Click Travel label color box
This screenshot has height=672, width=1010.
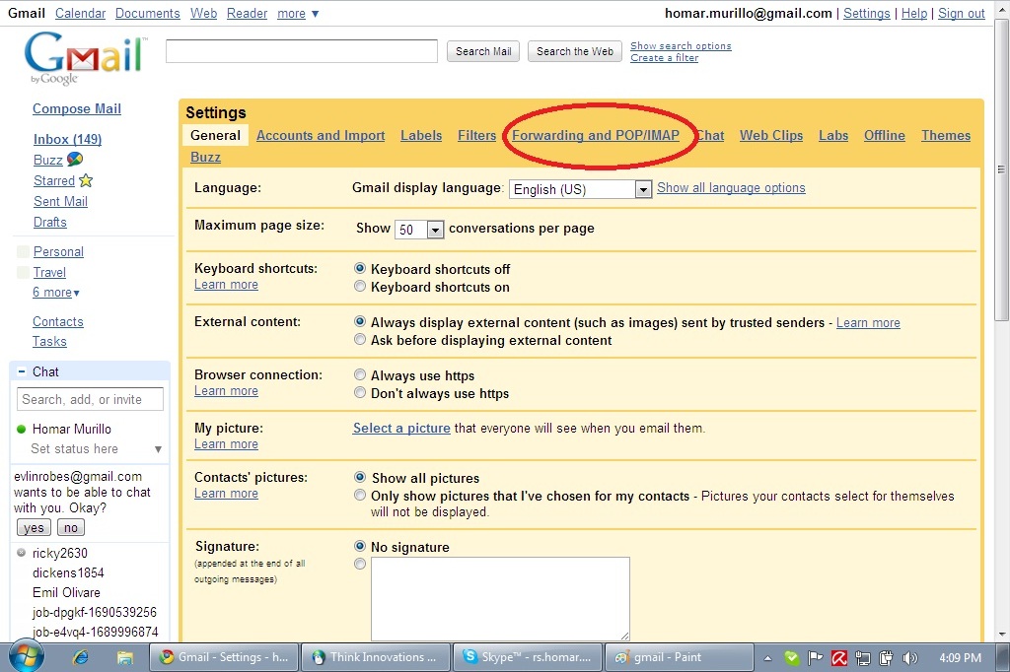click(x=24, y=272)
